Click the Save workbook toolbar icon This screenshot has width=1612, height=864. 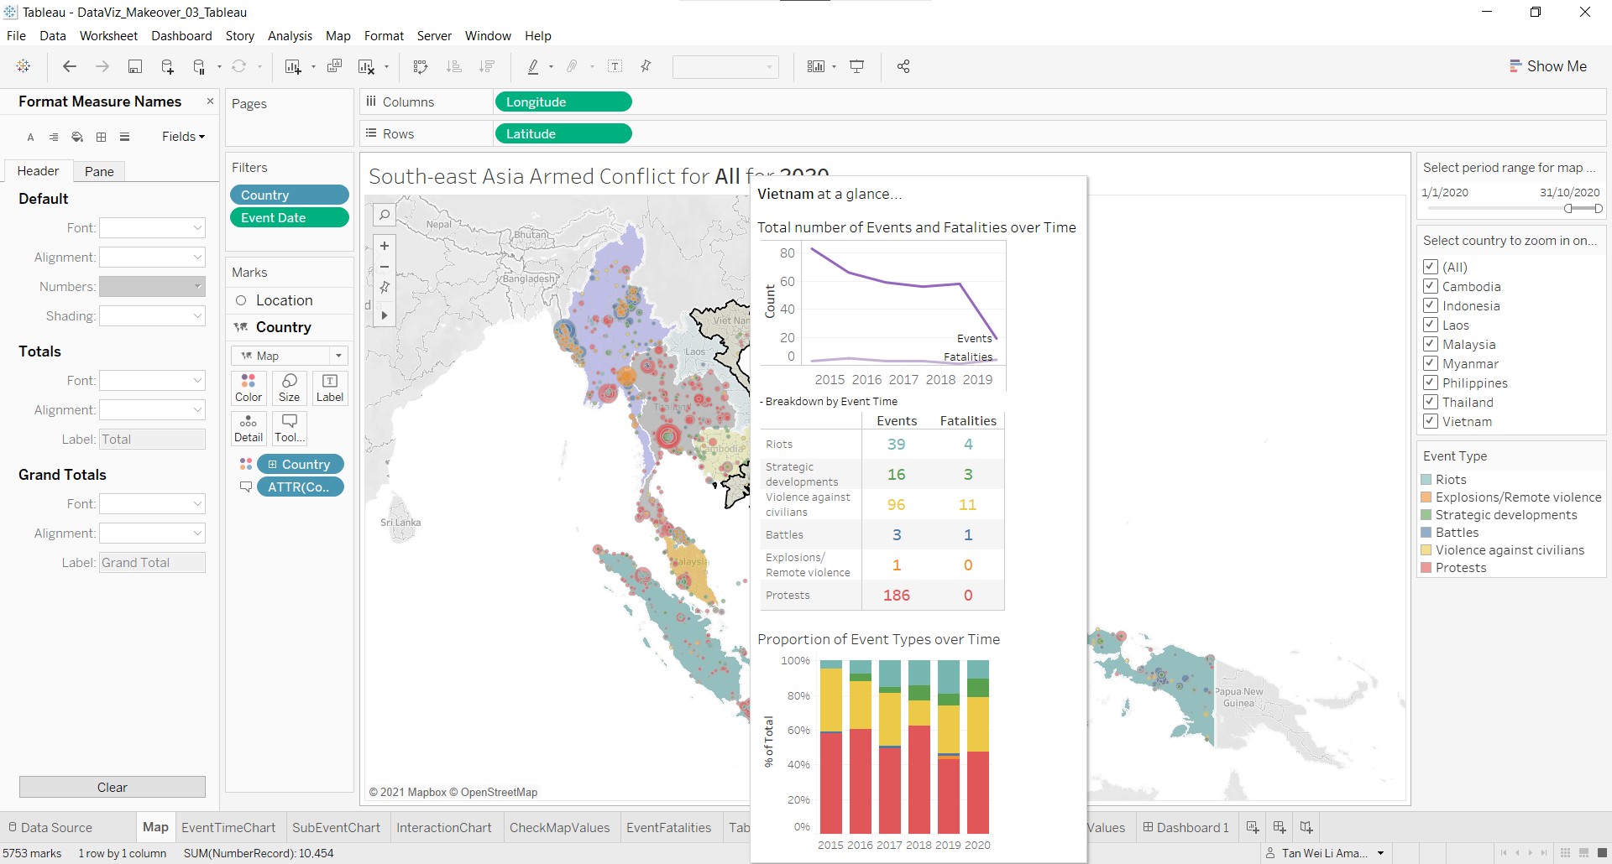134,67
